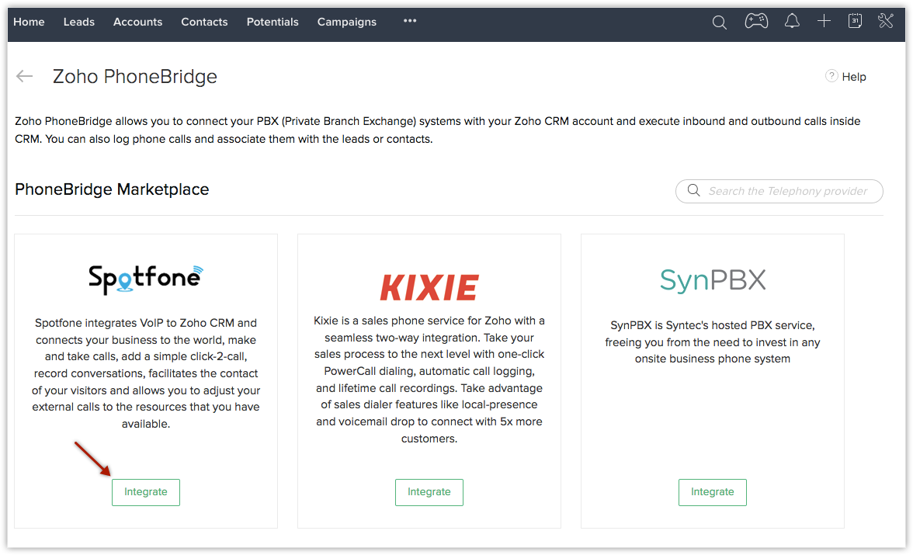
Task: Click the KIXIE logo
Action: pyautogui.click(x=429, y=287)
